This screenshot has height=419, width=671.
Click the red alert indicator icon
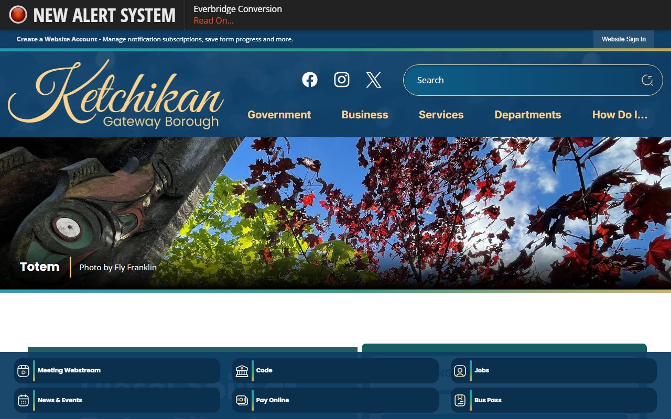(18, 15)
